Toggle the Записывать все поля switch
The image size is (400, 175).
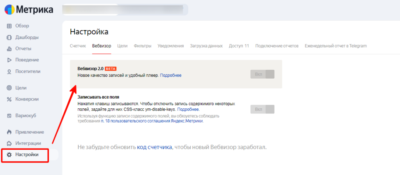click(x=262, y=110)
